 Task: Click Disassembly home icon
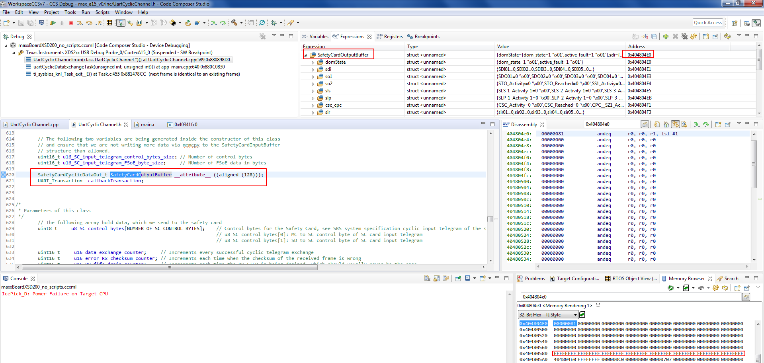666,125
